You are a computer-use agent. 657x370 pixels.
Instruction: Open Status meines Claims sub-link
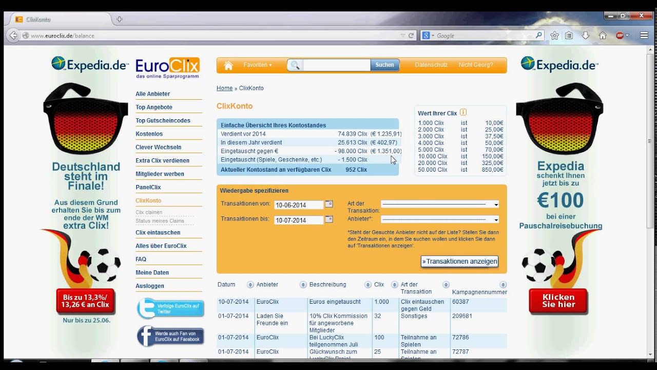click(x=160, y=221)
